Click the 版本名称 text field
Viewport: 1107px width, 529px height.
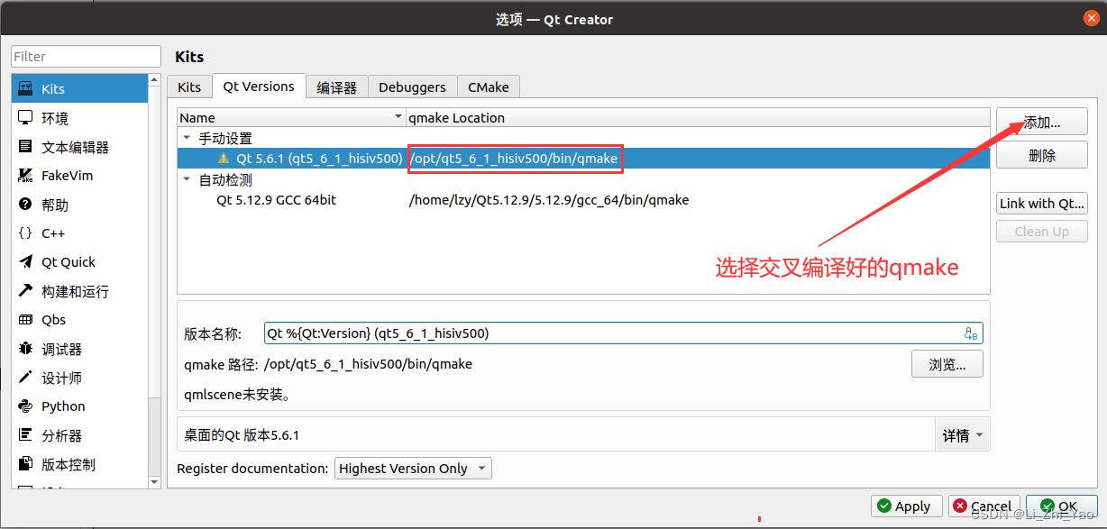(624, 333)
